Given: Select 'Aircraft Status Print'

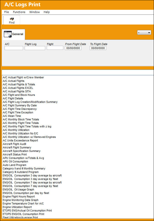Looking at the screenshot, I should [x=15, y=154].
